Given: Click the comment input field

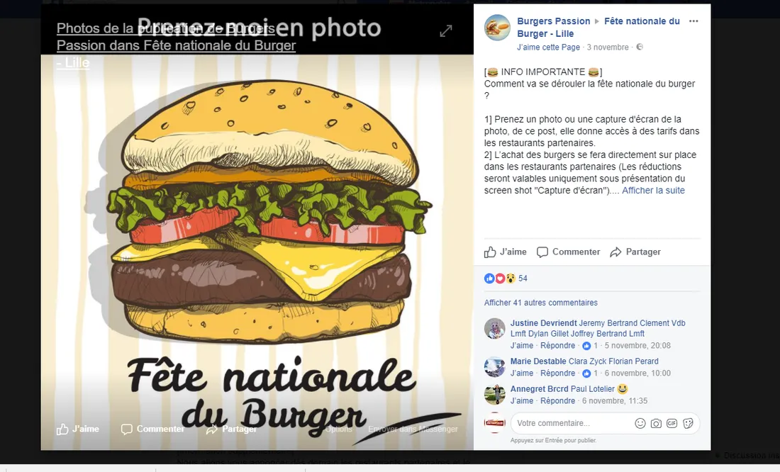Looking at the screenshot, I should tap(572, 423).
